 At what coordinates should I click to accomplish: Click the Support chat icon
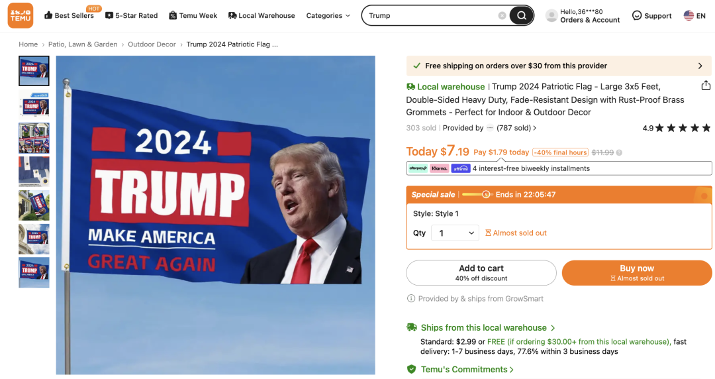(x=637, y=15)
